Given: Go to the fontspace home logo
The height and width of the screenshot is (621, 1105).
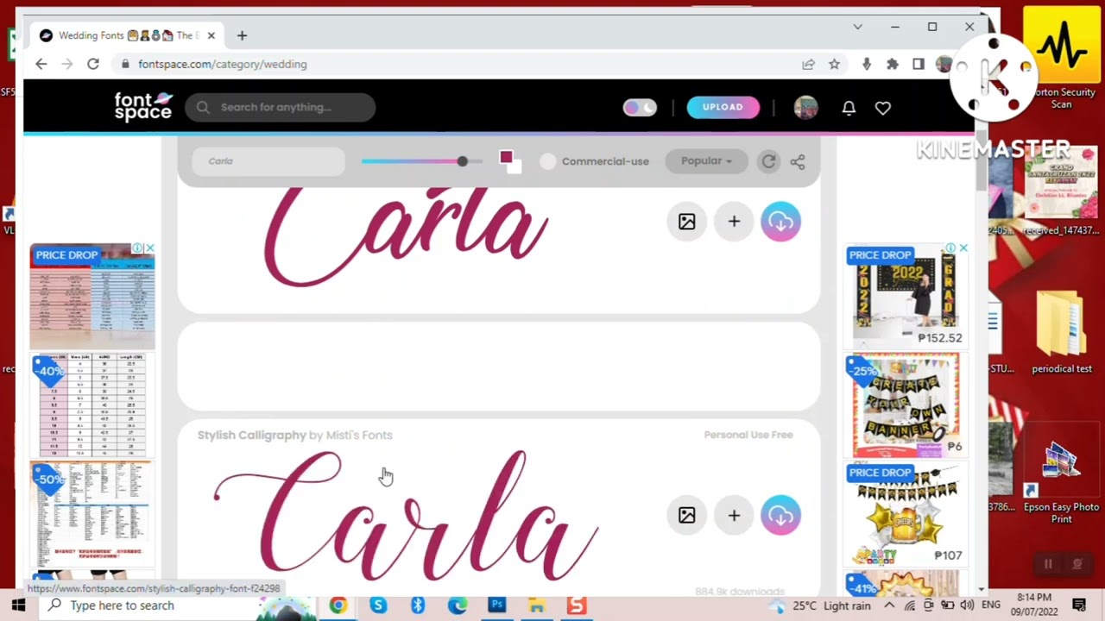Looking at the screenshot, I should pos(143,107).
